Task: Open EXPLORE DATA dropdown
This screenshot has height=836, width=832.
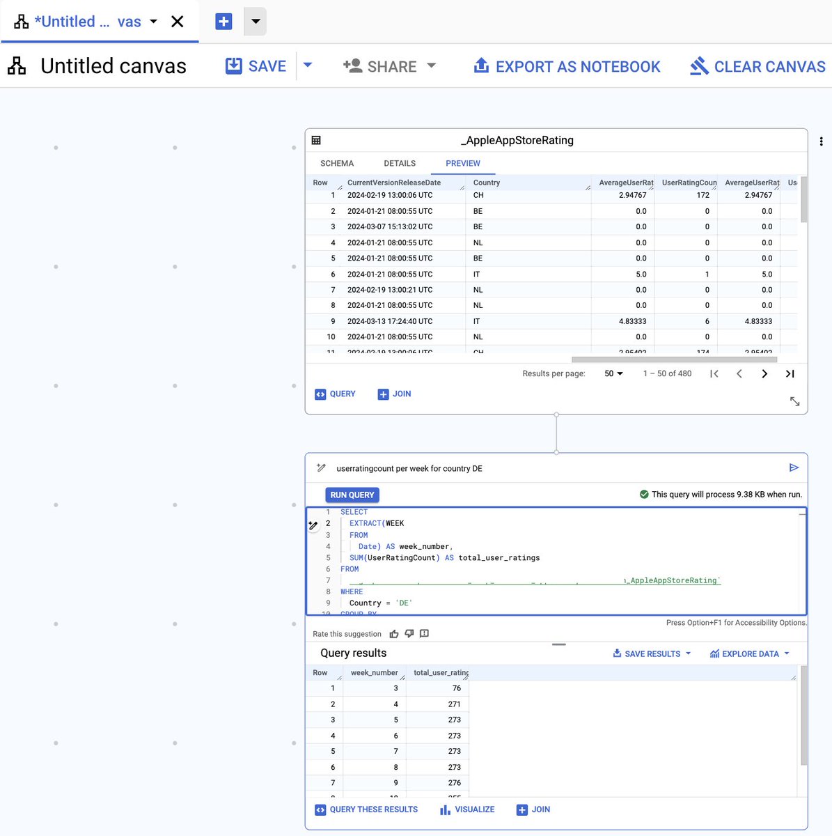Action: (x=750, y=653)
